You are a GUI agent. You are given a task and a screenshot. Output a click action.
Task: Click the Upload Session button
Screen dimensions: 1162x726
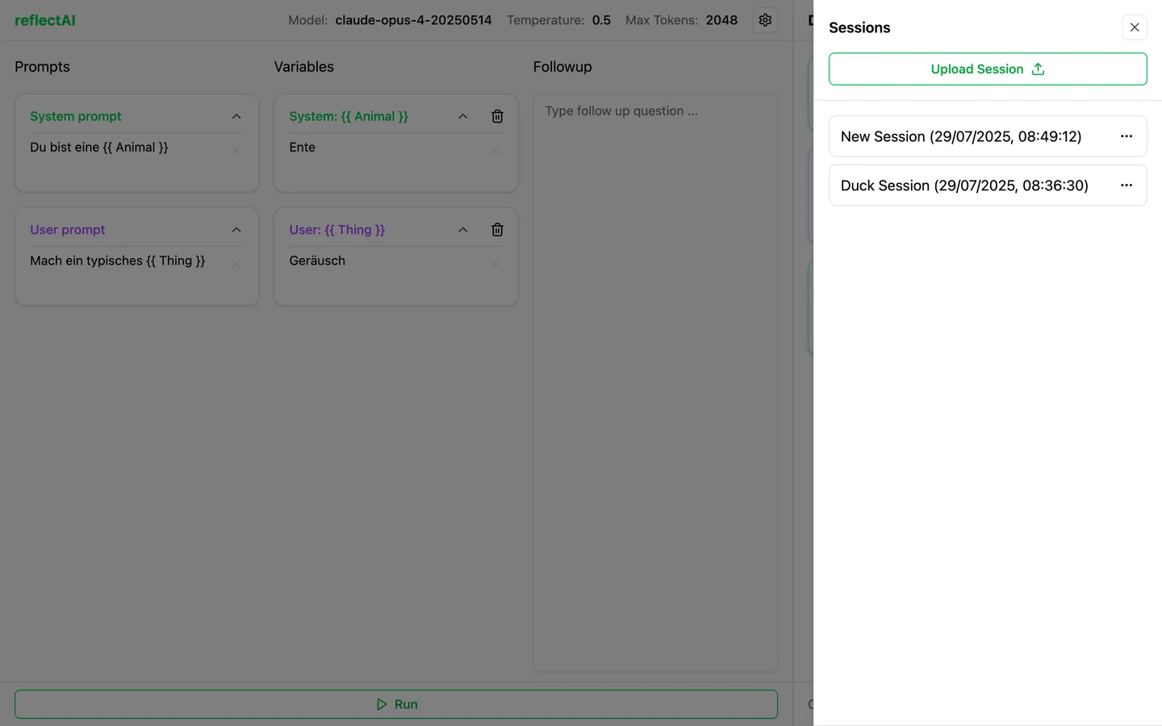coord(987,69)
